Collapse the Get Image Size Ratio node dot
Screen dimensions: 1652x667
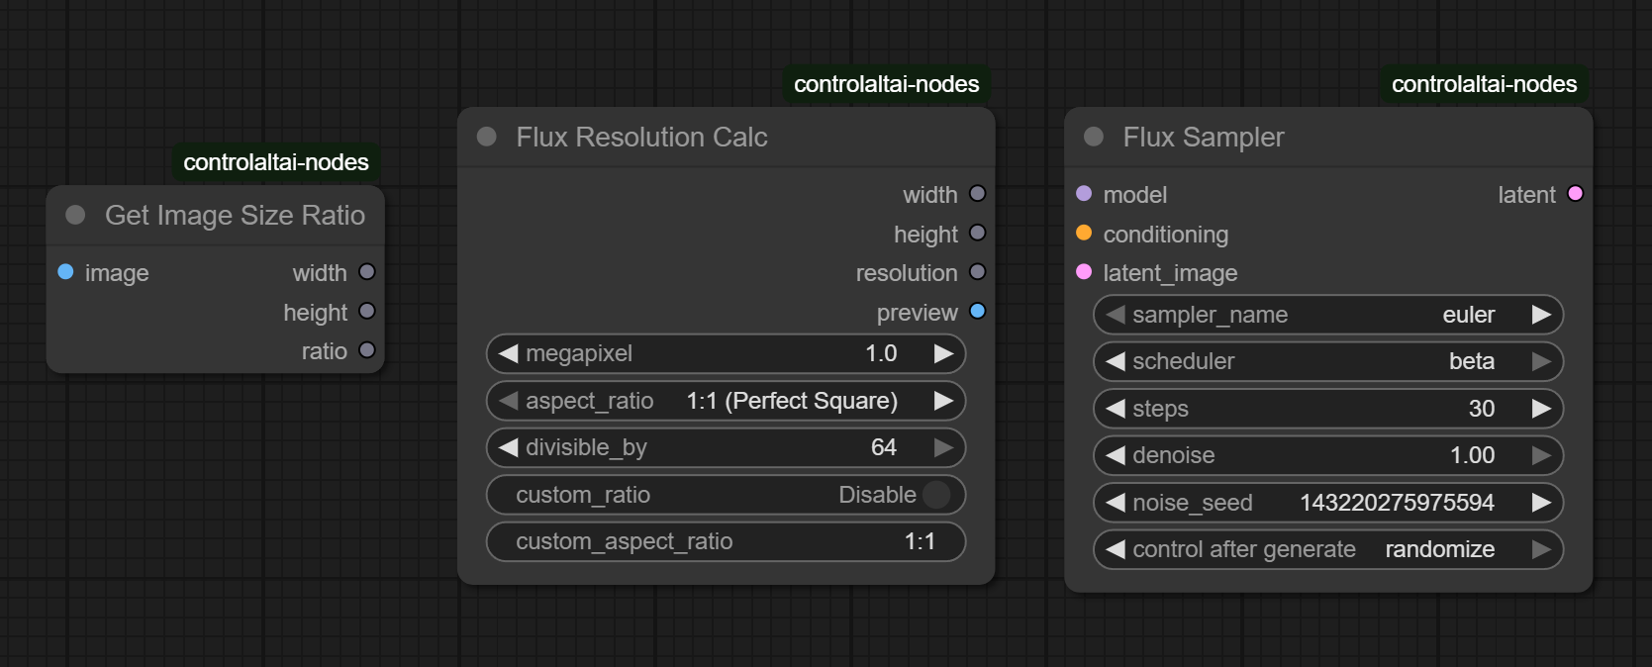[75, 215]
